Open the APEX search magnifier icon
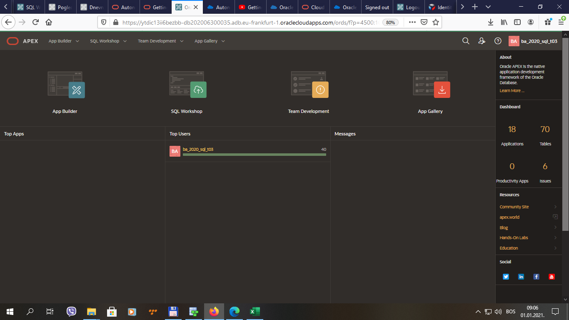The height and width of the screenshot is (320, 569). point(466,41)
